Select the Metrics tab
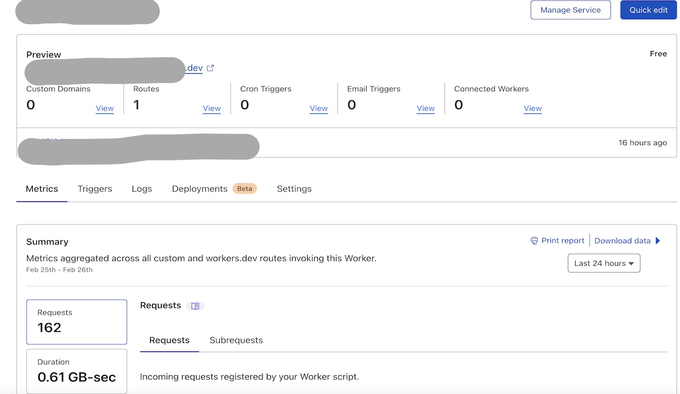This screenshot has height=394, width=680. point(42,189)
